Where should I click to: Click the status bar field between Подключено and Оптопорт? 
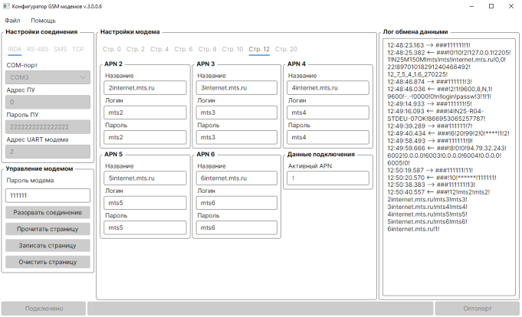(x=261, y=309)
